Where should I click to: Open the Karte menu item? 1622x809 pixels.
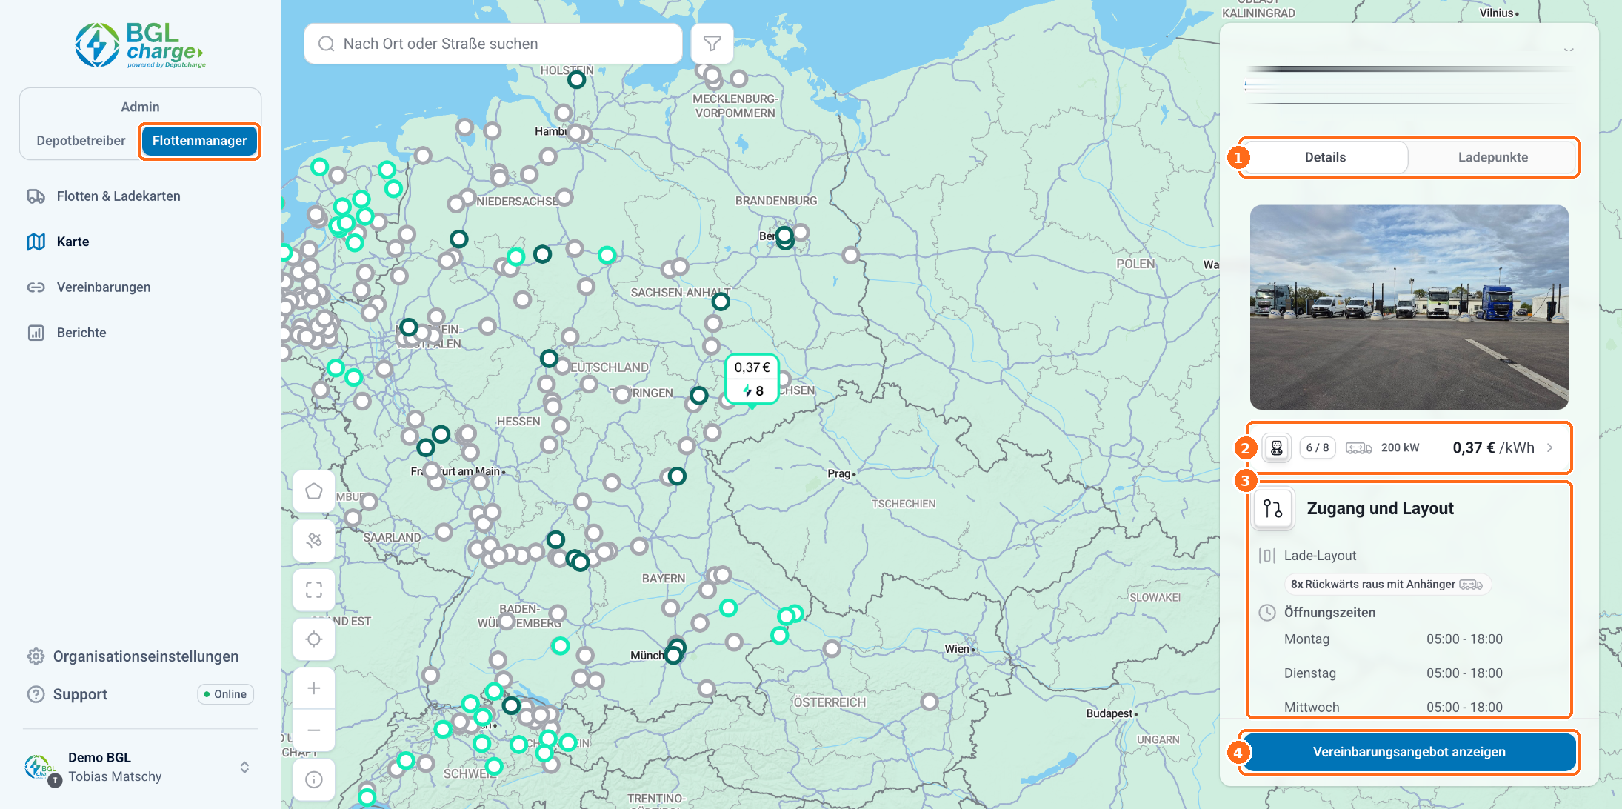tap(73, 242)
